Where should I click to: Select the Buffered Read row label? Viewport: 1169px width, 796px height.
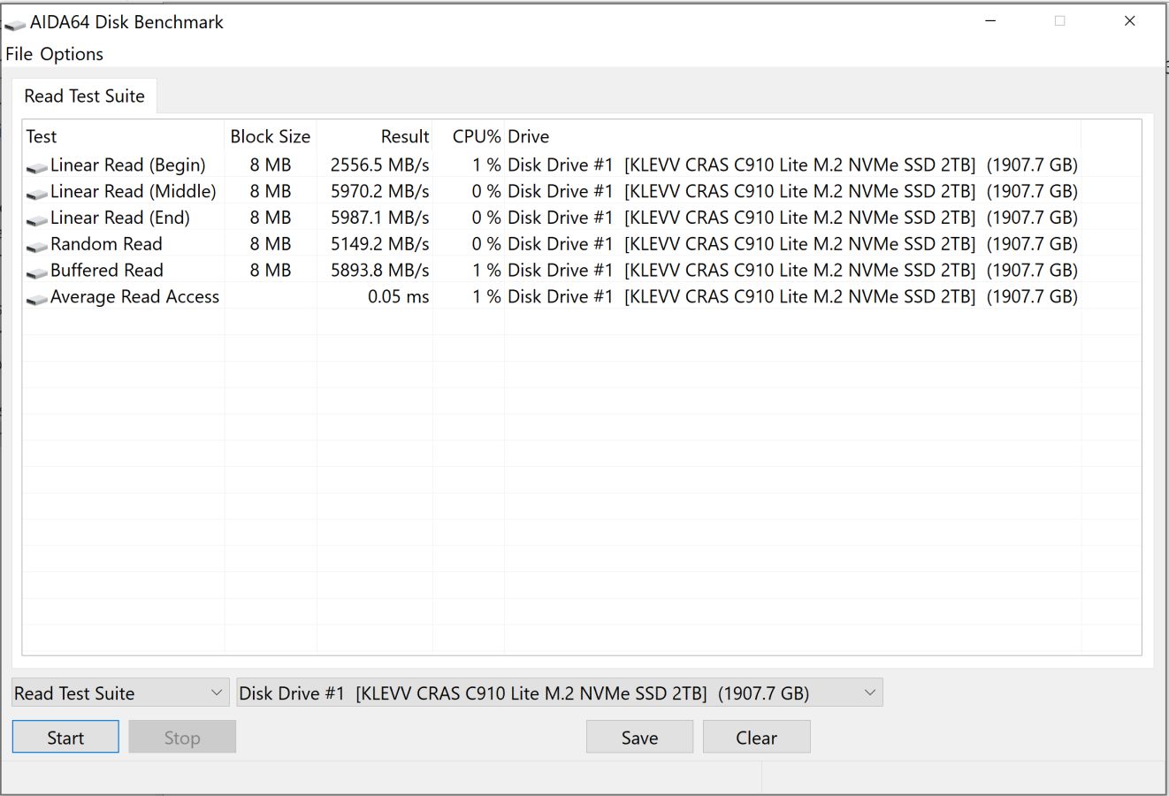coord(107,271)
